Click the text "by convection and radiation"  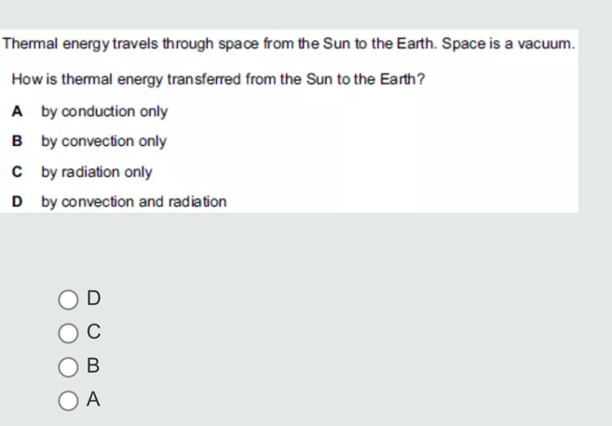[x=133, y=202]
